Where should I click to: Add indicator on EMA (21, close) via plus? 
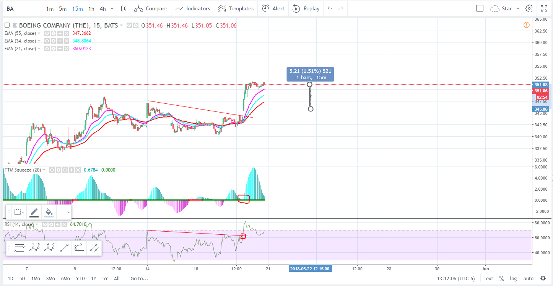[60, 49]
